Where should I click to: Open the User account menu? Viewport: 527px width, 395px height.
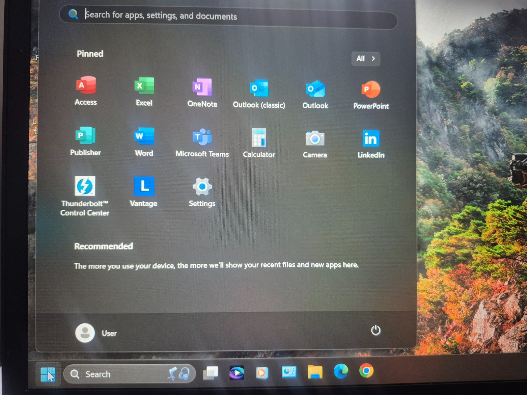click(x=96, y=333)
